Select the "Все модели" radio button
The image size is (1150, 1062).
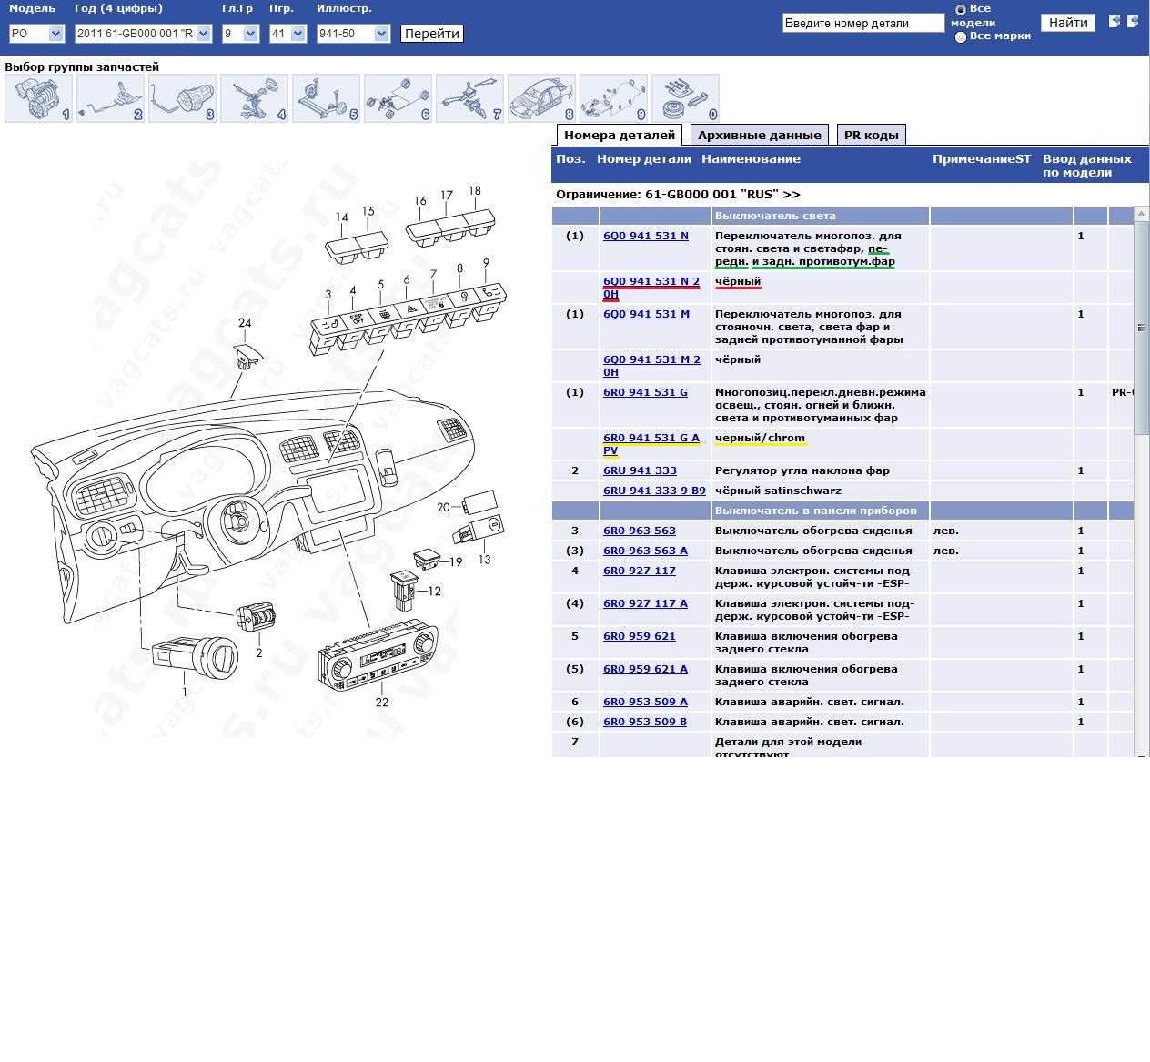point(960,10)
